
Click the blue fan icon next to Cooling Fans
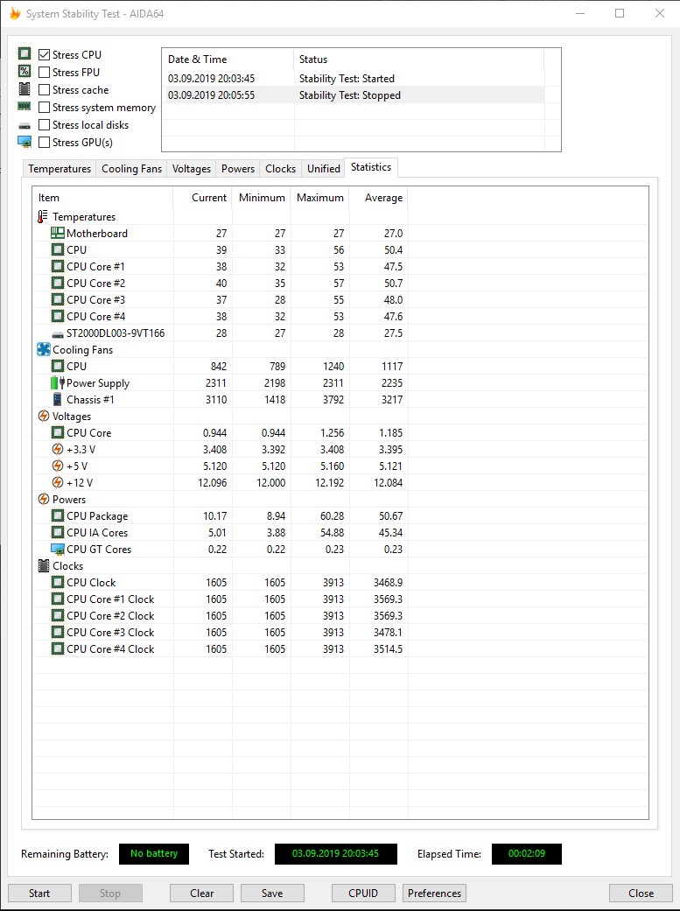(44, 349)
